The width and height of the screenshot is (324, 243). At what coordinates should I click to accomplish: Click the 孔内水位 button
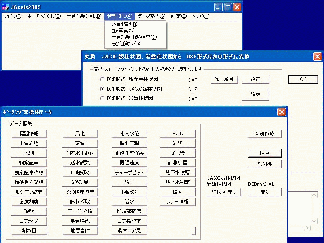pos(129,134)
